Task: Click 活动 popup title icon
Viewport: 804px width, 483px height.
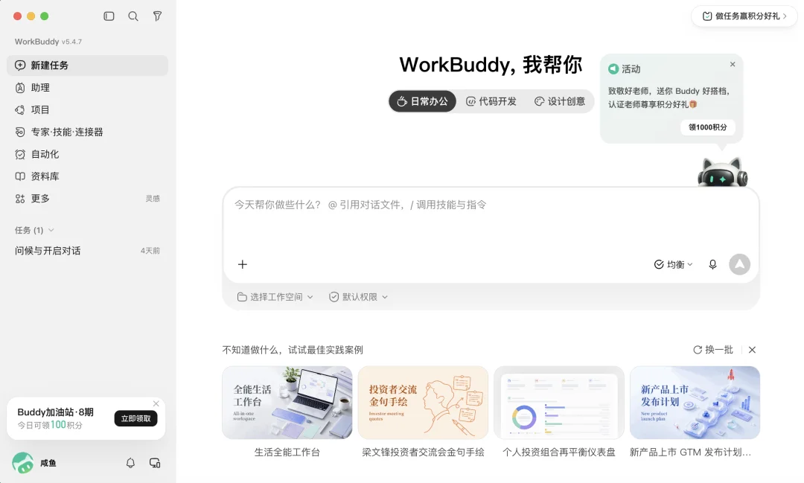Action: click(613, 68)
